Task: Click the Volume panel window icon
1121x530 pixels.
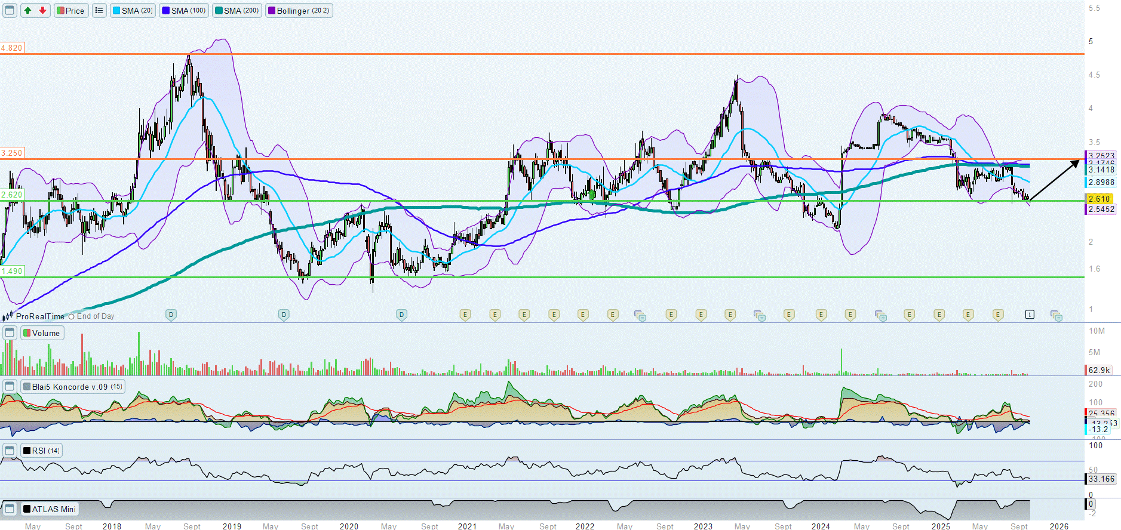Action: point(10,333)
